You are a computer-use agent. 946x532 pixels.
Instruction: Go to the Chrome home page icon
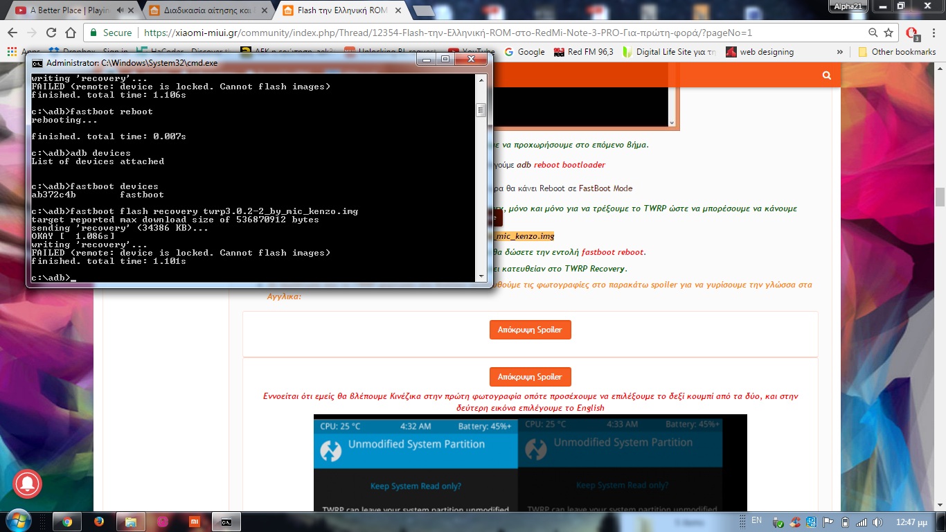pos(71,33)
